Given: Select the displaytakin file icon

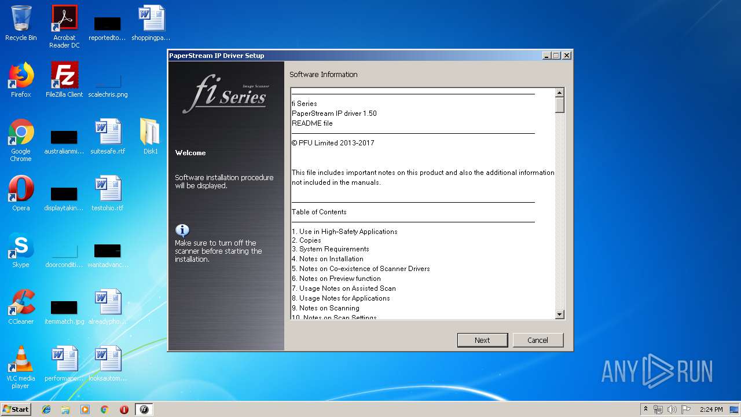Looking at the screenshot, I should (64, 199).
